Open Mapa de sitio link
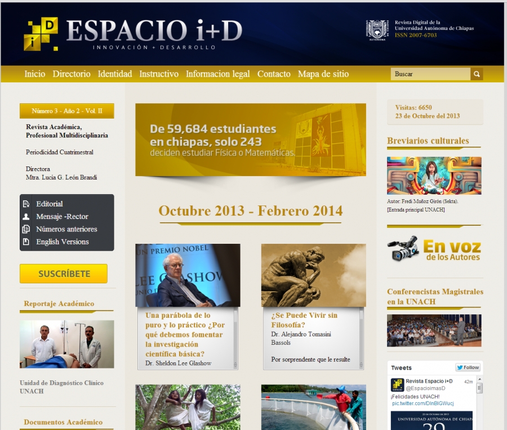The height and width of the screenshot is (430, 507). click(323, 74)
